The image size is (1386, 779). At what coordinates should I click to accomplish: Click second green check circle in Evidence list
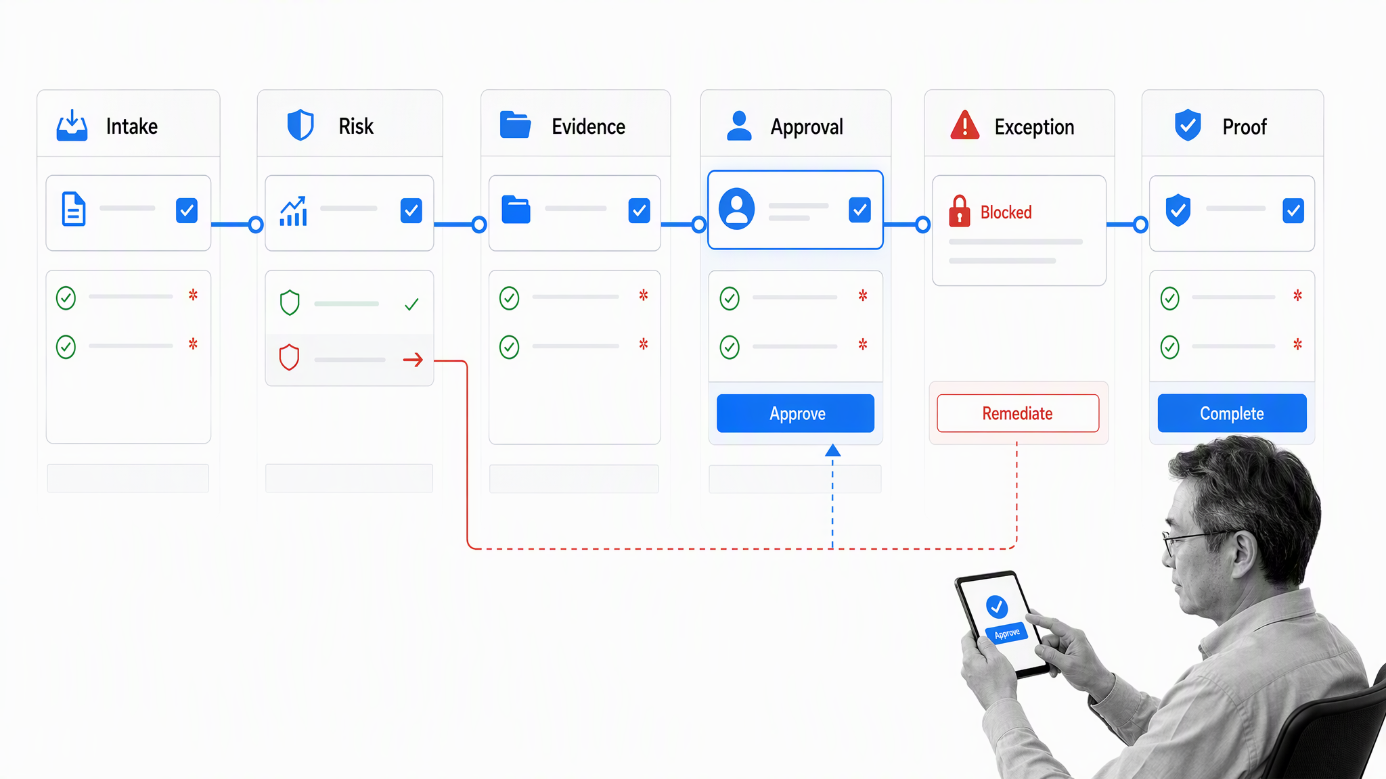coord(509,347)
